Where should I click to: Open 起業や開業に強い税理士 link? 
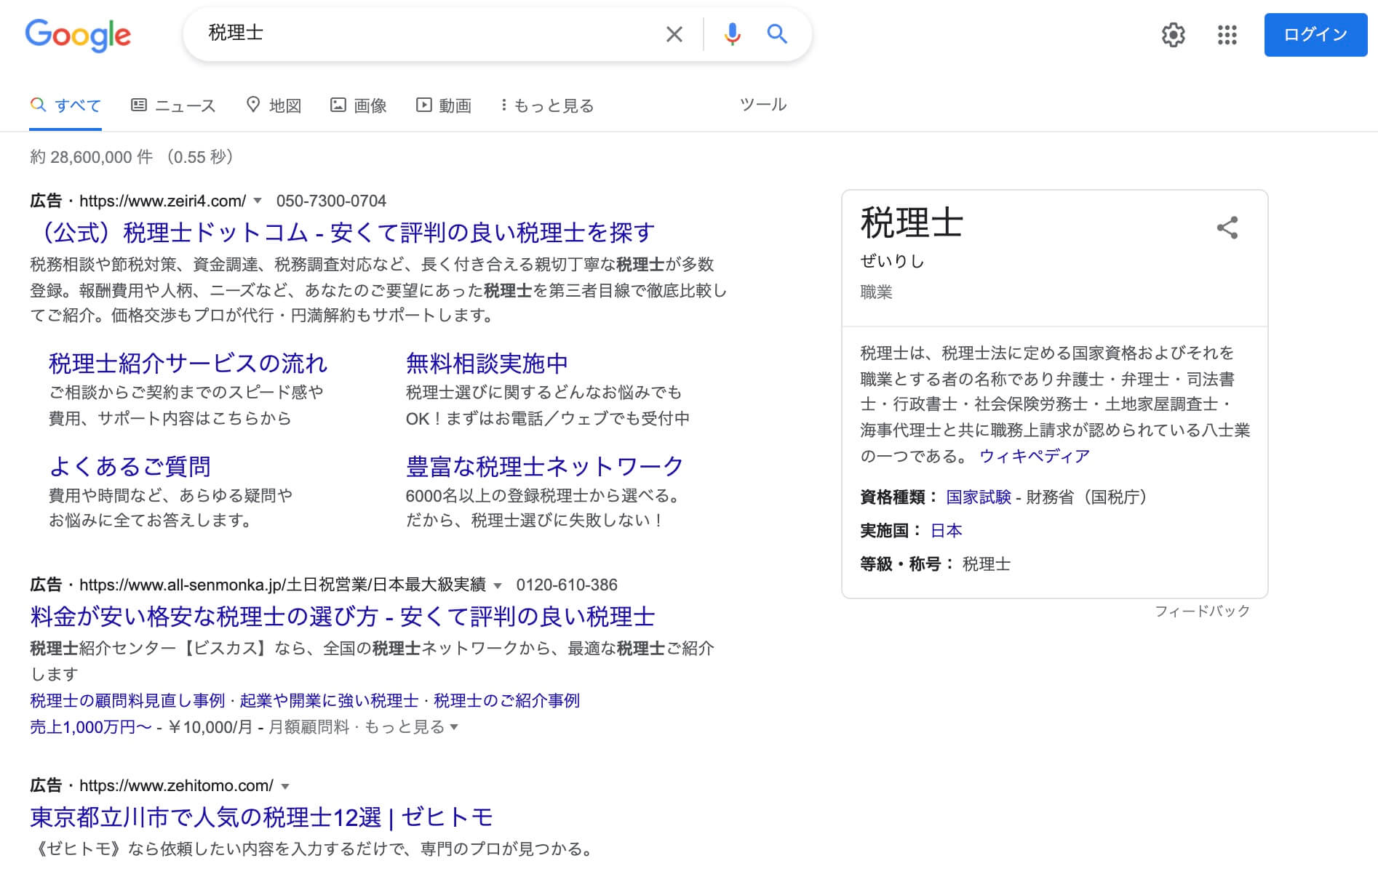[x=329, y=701]
